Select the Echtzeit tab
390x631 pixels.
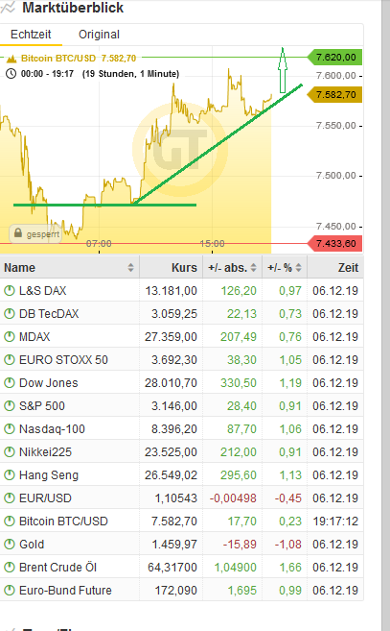31,35
